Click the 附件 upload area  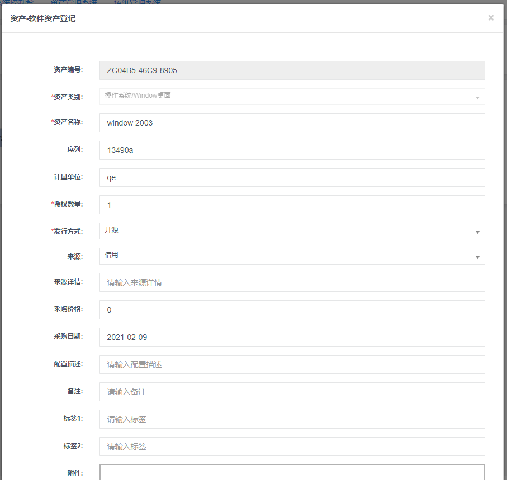click(292, 472)
